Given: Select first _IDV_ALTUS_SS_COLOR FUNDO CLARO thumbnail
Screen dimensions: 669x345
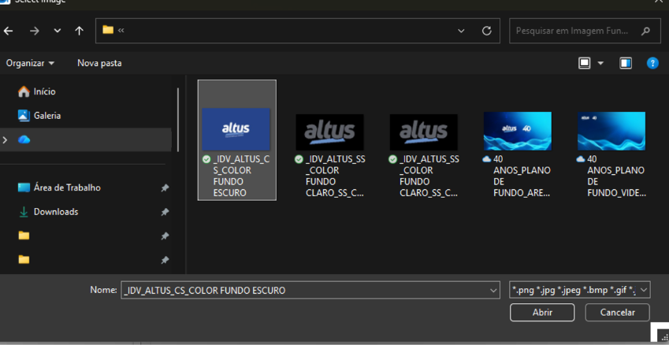Looking at the screenshot, I should tap(330, 132).
